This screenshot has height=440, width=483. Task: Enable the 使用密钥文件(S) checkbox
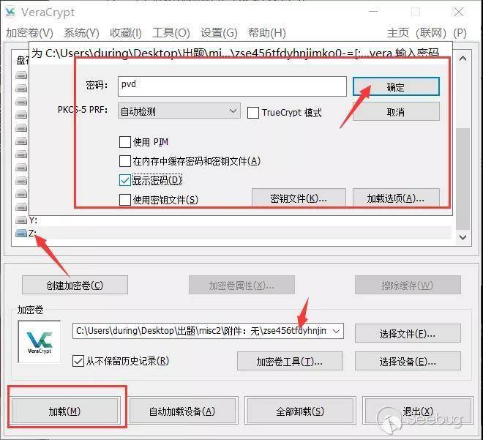point(124,200)
